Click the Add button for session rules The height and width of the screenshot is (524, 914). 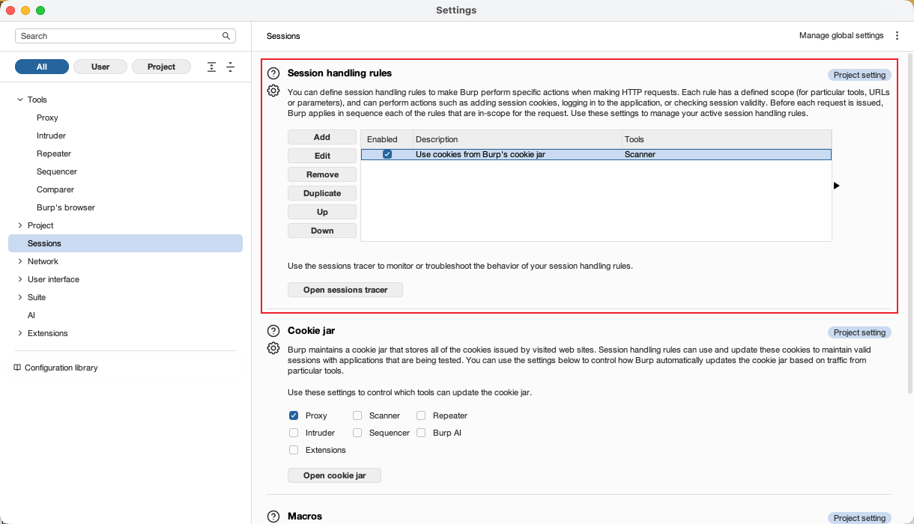[322, 137]
